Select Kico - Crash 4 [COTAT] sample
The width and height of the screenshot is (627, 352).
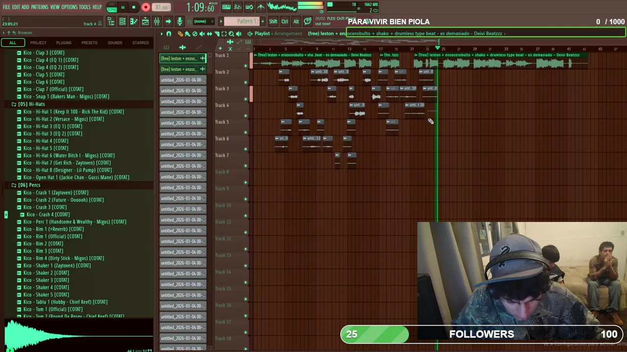48,214
